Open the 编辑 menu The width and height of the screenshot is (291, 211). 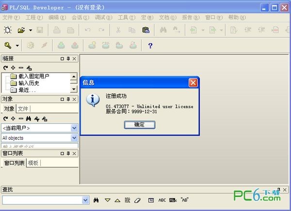[x=57, y=17]
